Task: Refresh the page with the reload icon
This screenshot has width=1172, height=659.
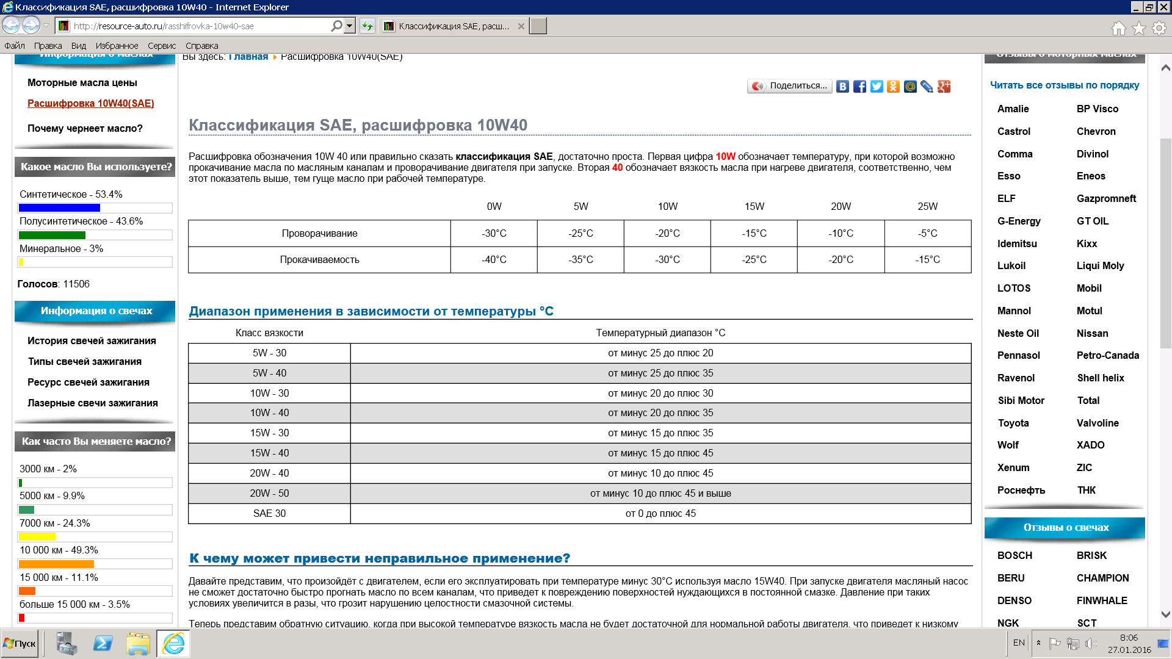Action: coord(367,26)
